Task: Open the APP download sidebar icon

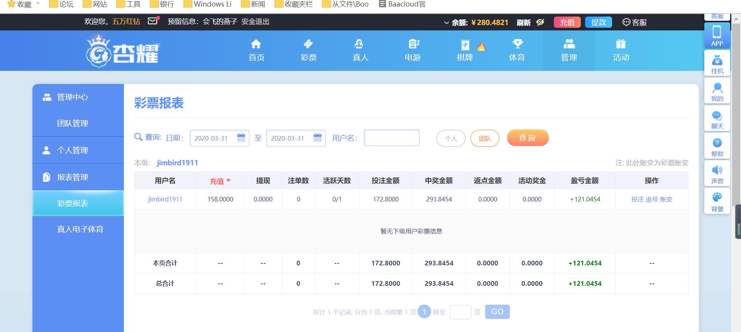Action: click(717, 35)
